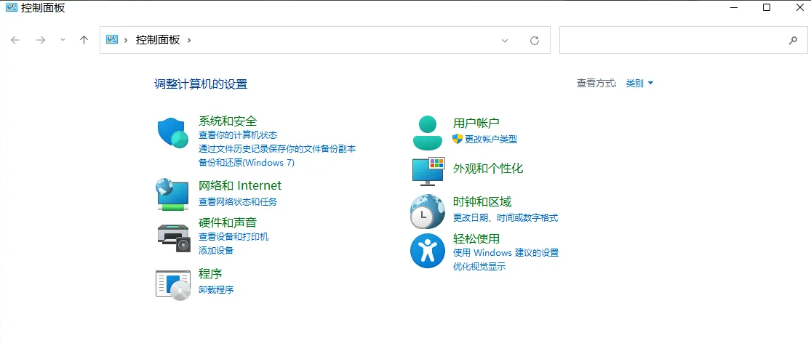Click the Control Panel title bar icon
This screenshot has width=811, height=346.
point(11,7)
